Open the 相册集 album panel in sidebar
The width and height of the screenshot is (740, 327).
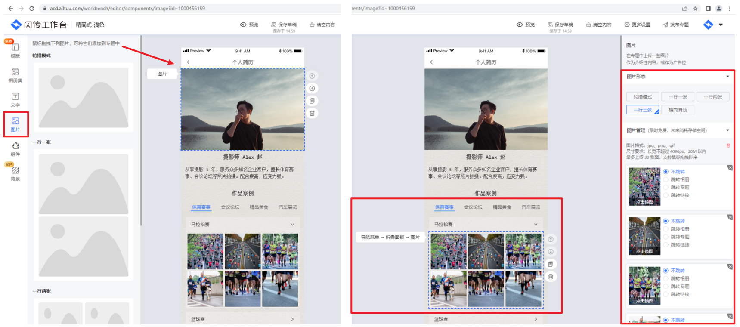(x=15, y=75)
